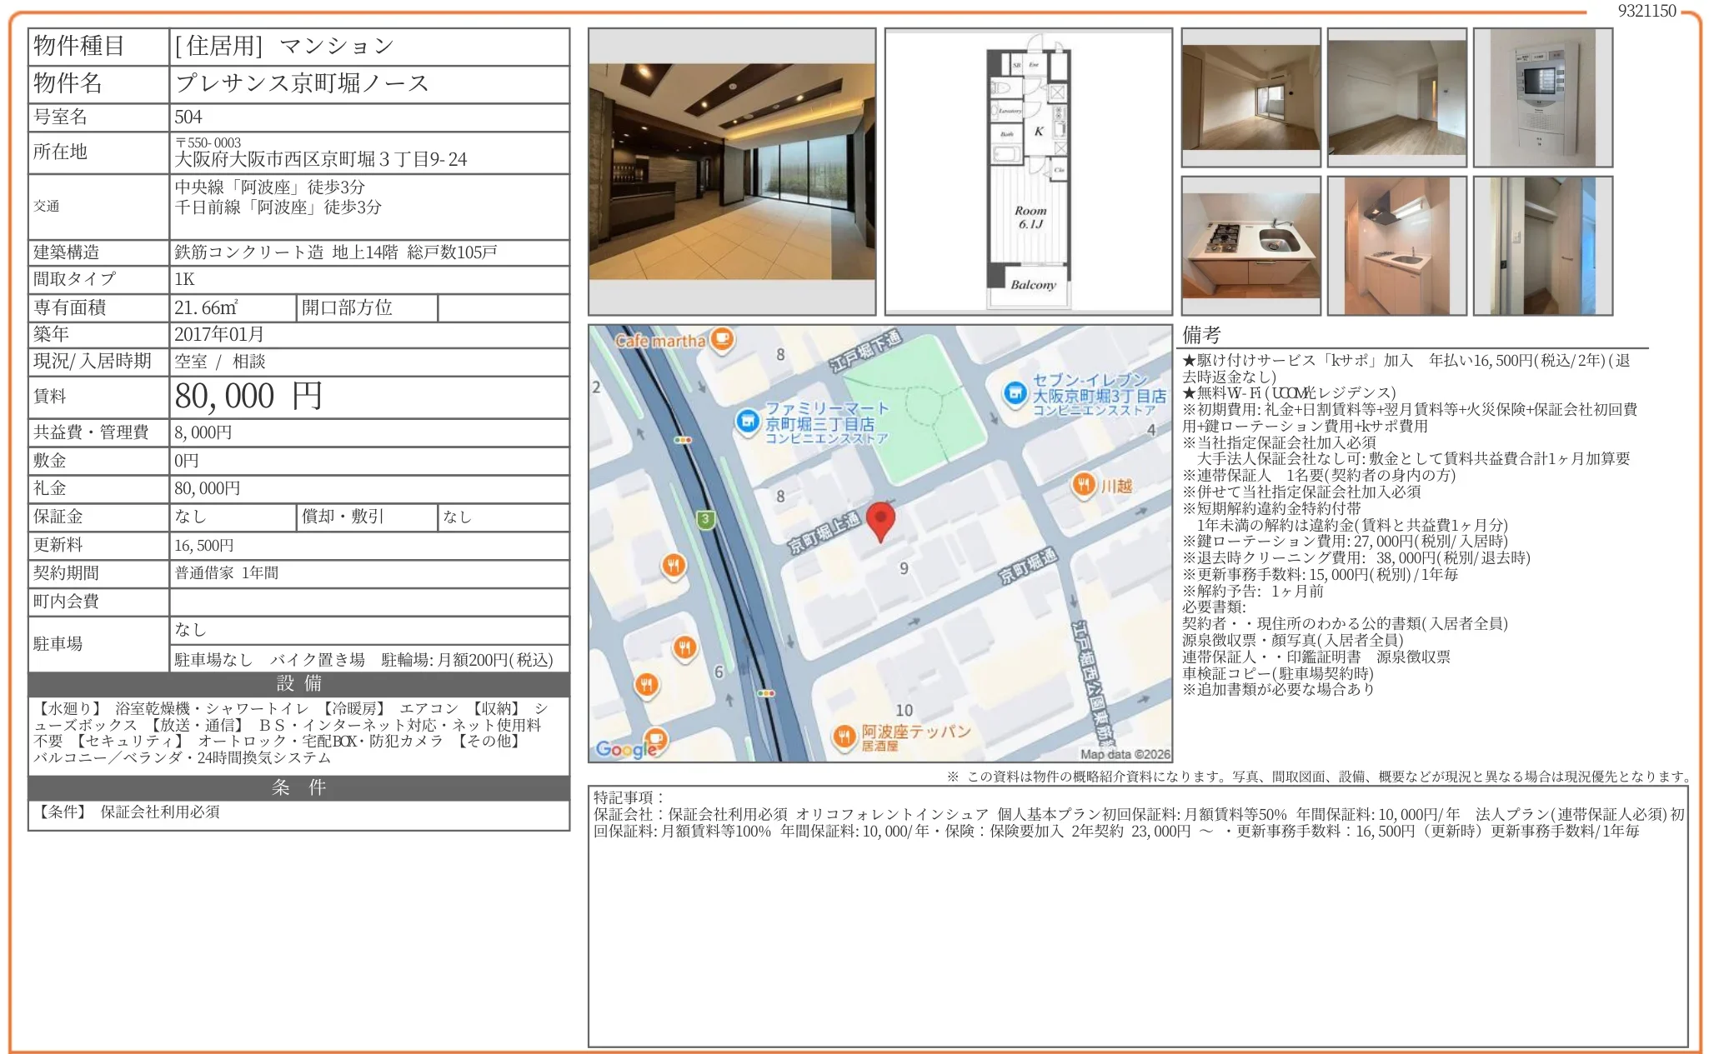Image resolution: width=1714 pixels, height=1054 pixels.
Task: Open the building lobby photo
Action: pyautogui.click(x=732, y=172)
